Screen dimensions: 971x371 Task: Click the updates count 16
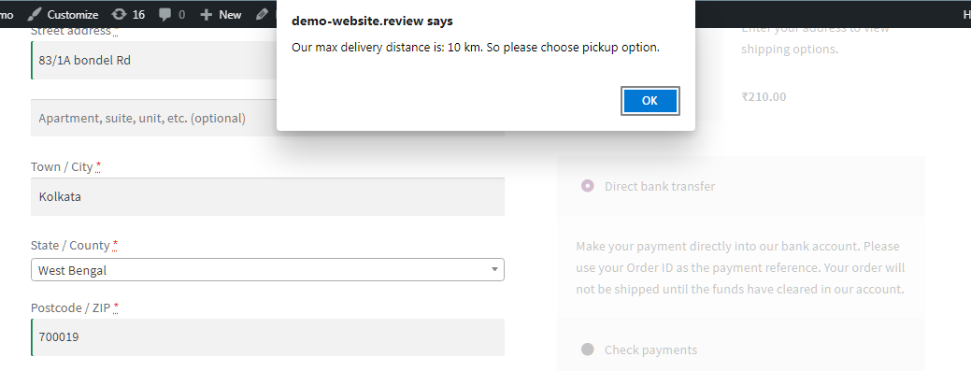[x=138, y=14]
